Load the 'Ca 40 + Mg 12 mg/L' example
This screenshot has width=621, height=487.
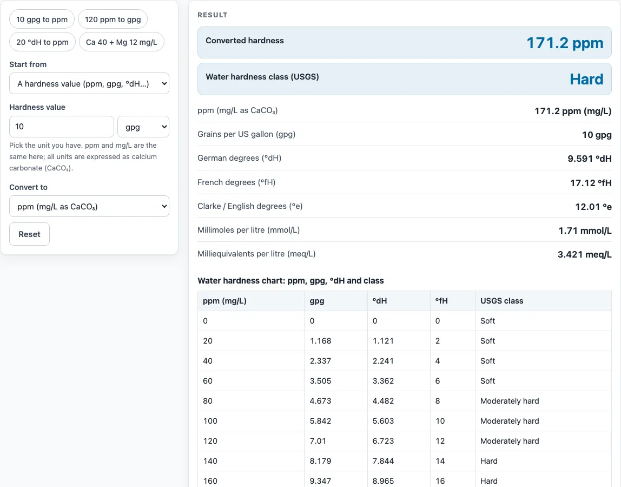(122, 42)
